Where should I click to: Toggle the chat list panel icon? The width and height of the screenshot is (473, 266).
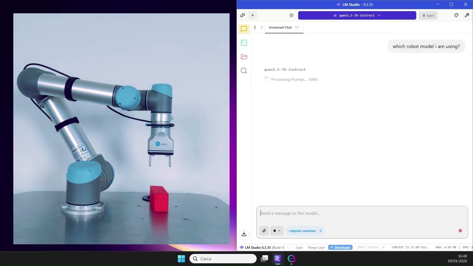click(243, 15)
